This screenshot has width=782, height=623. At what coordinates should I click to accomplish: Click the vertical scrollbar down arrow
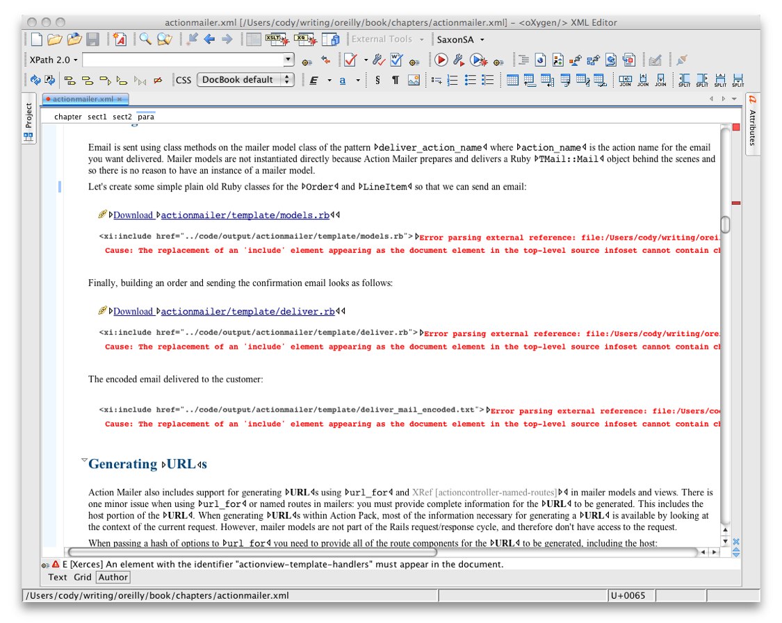725,542
